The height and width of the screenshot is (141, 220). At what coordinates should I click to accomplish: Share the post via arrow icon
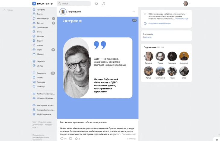(76, 139)
